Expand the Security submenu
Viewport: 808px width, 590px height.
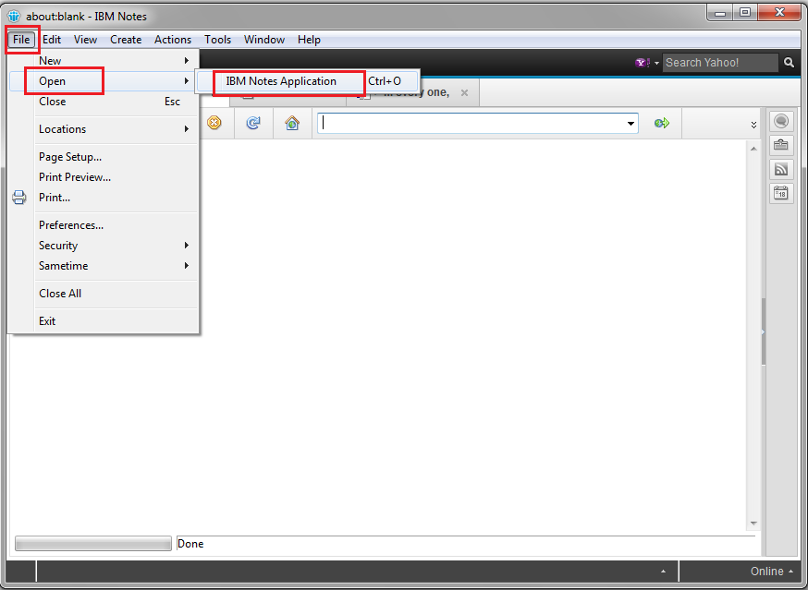coord(187,246)
